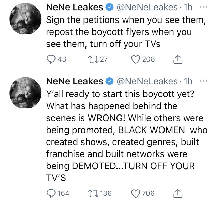Retweet the 'start this boycott' tweet
This screenshot has height=203, width=218.
point(93,193)
